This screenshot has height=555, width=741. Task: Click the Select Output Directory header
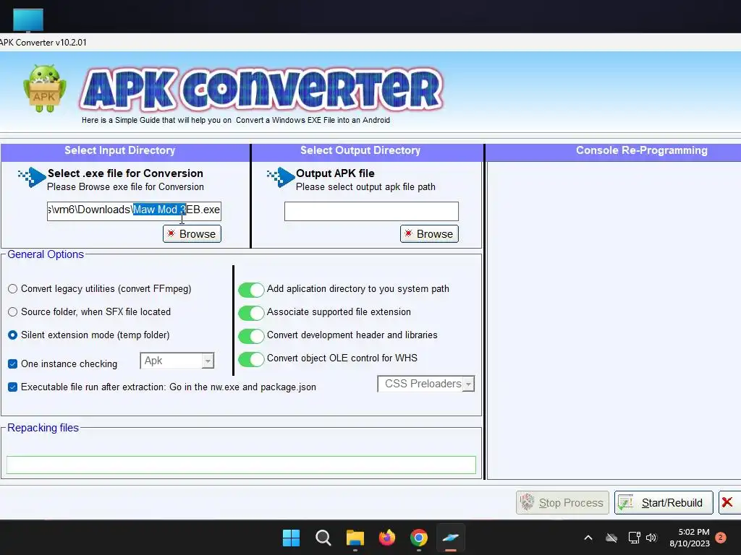[360, 150]
